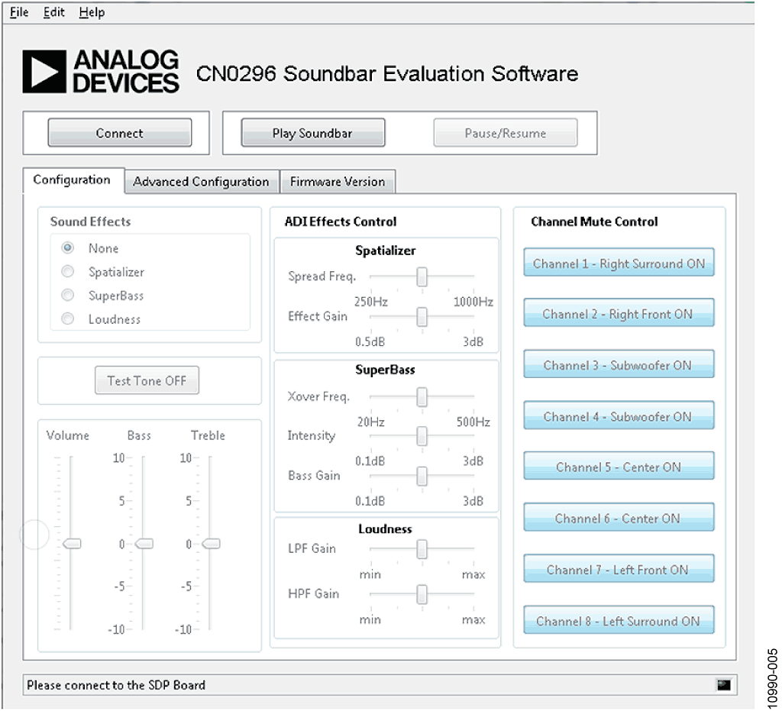Open the Firmware Version tab
The height and width of the screenshot is (711, 782).
tap(337, 182)
